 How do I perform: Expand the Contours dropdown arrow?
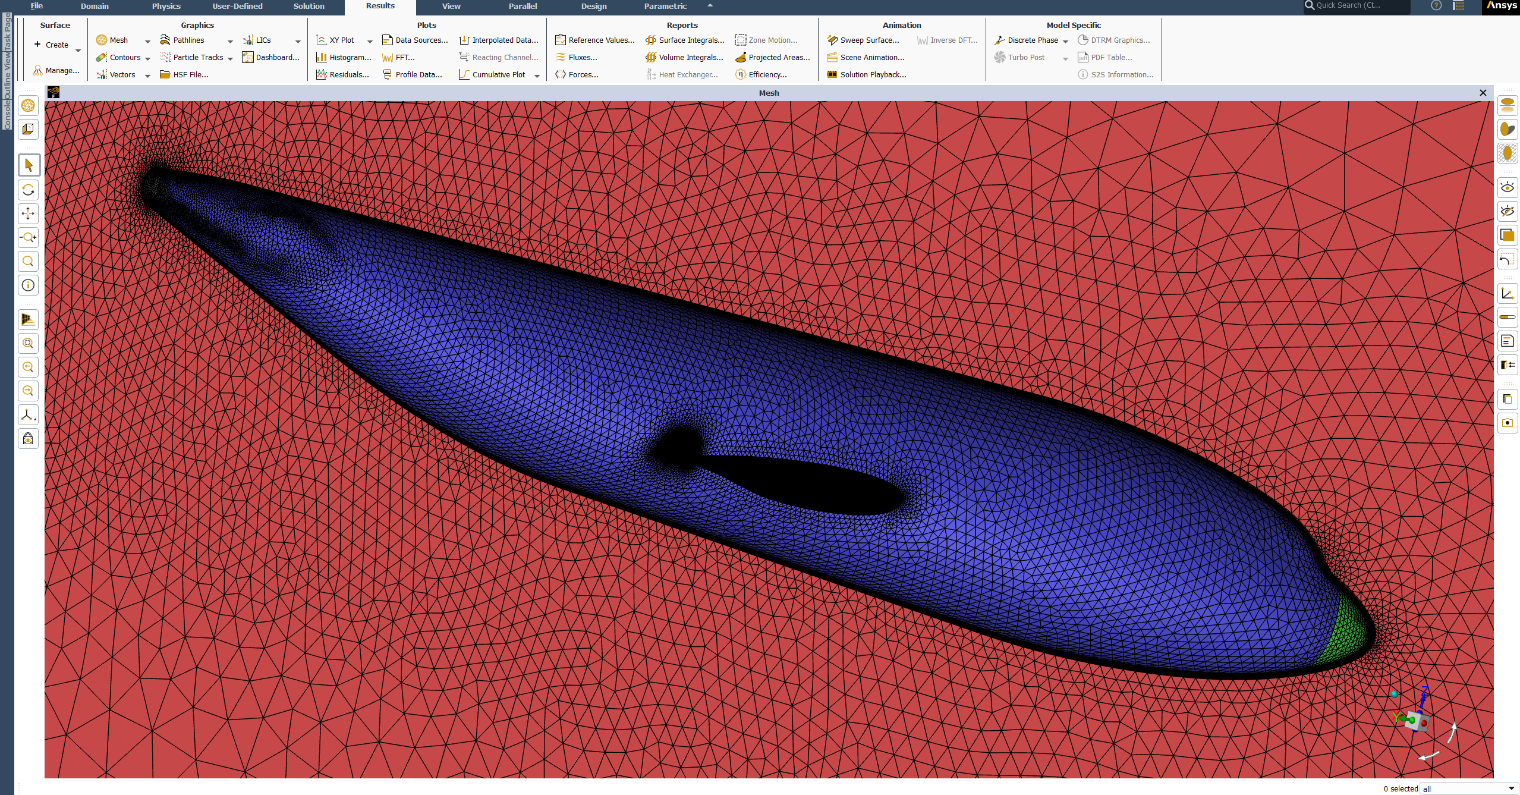tap(147, 58)
